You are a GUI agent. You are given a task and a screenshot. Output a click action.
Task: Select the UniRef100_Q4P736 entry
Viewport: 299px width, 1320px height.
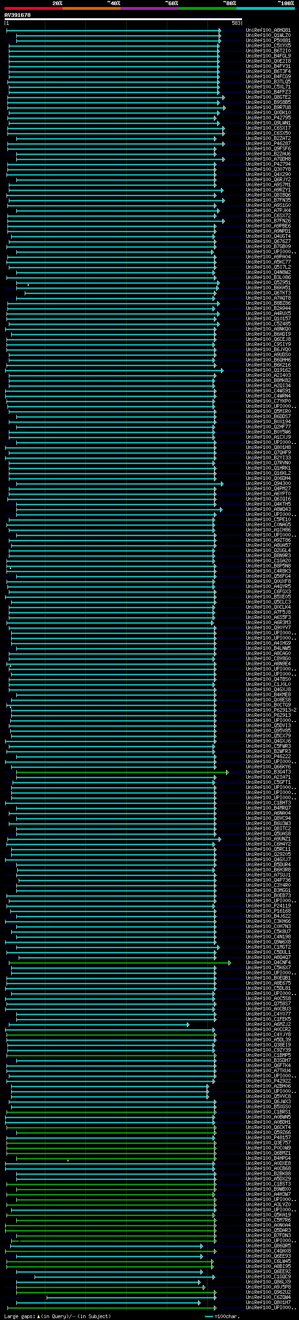268,880
